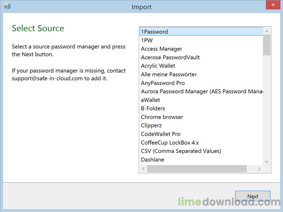
Task: Select Chrome browser as source
Action: tap(162, 117)
